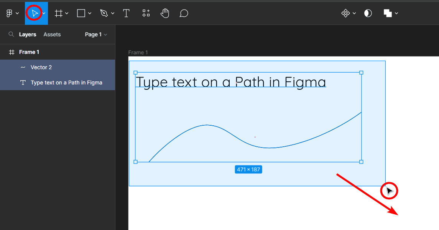Select the Hand tool
This screenshot has width=439, height=230.
165,13
